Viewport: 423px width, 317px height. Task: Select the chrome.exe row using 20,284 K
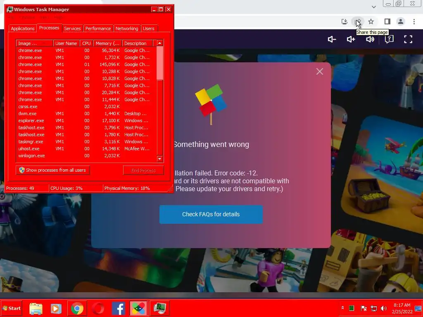pos(86,92)
